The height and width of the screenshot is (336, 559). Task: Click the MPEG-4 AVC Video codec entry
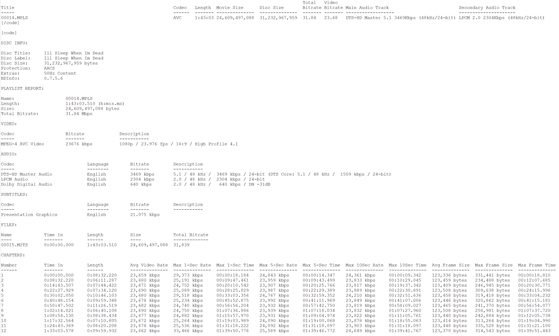pyautogui.click(x=22, y=144)
